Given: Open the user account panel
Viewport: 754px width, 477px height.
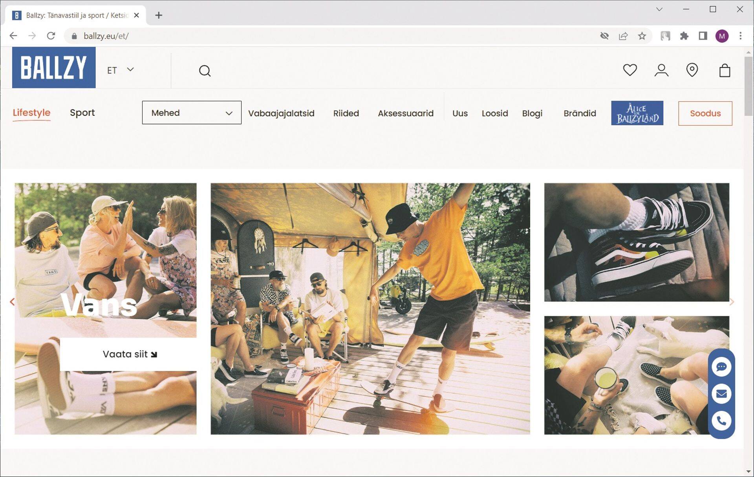Looking at the screenshot, I should click(661, 70).
